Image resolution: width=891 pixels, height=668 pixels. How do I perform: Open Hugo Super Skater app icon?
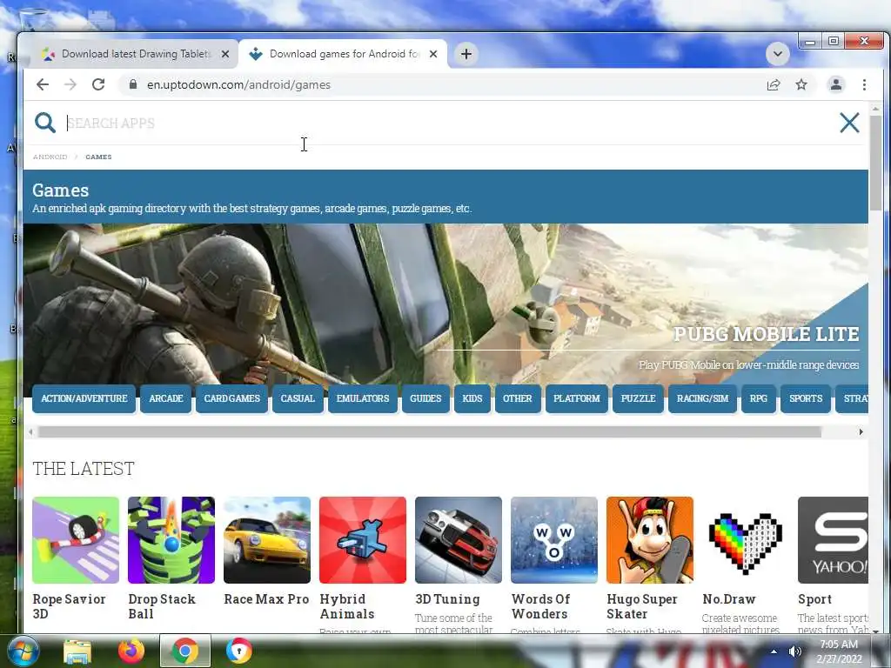(x=649, y=540)
